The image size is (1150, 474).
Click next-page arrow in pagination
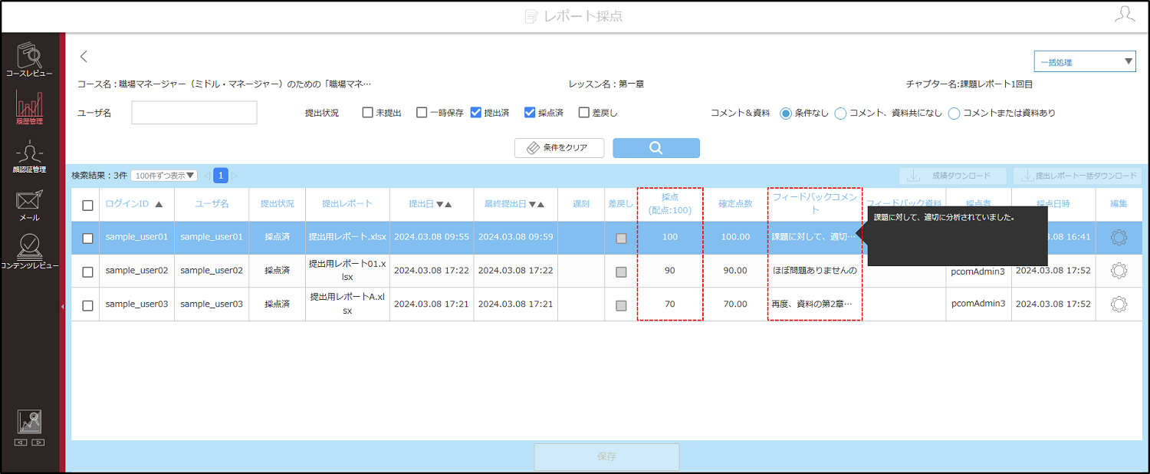235,176
